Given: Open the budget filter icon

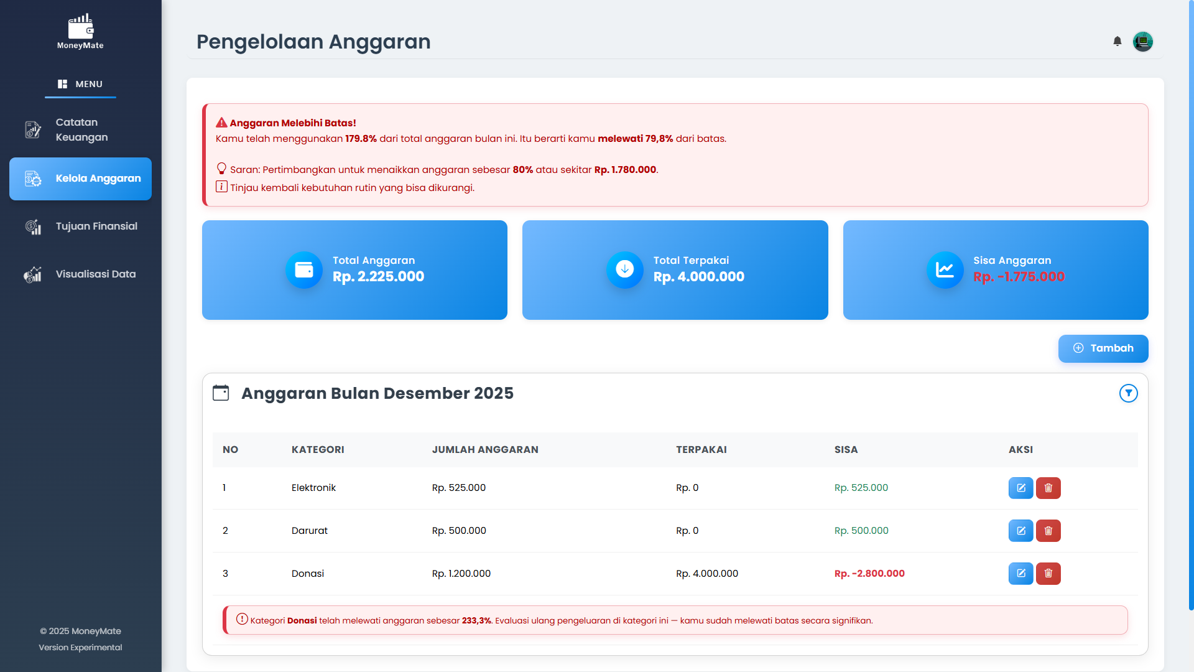Looking at the screenshot, I should 1128,393.
